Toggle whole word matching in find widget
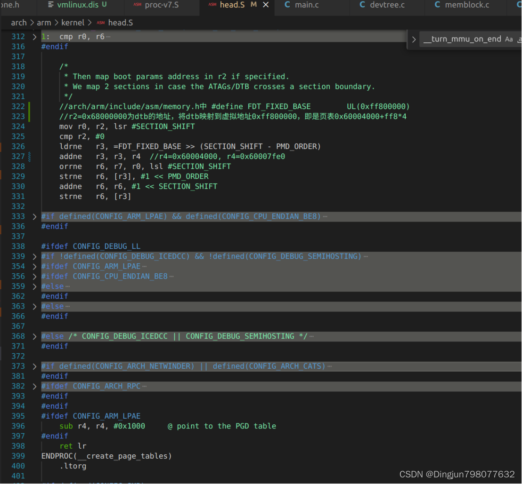This screenshot has height=484, width=522. (520, 39)
